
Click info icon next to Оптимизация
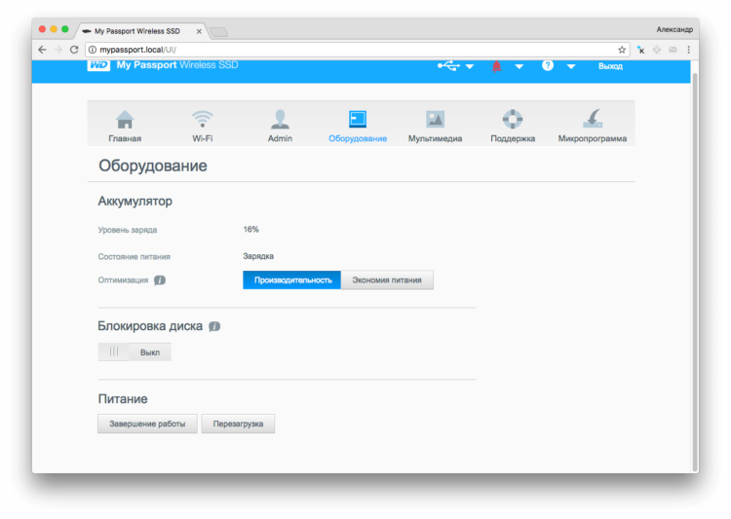(x=160, y=280)
